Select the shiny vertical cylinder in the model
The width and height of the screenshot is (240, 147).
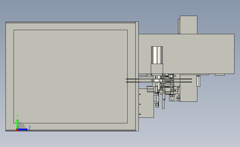point(157,55)
